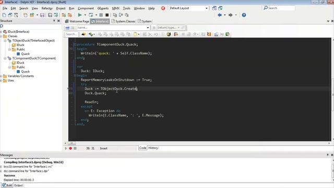Click the macro play triangle in status bar
Screen dimensions: 334x188
coord(66,148)
